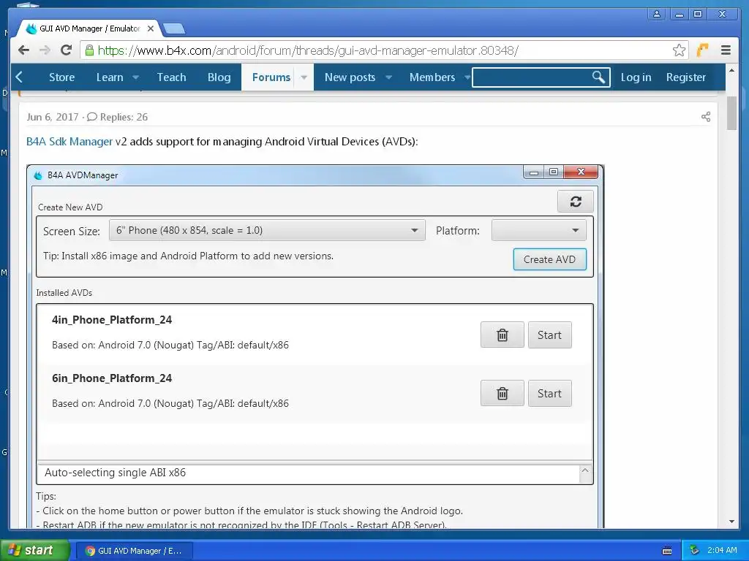Click the keyboard tray icon

click(x=667, y=551)
